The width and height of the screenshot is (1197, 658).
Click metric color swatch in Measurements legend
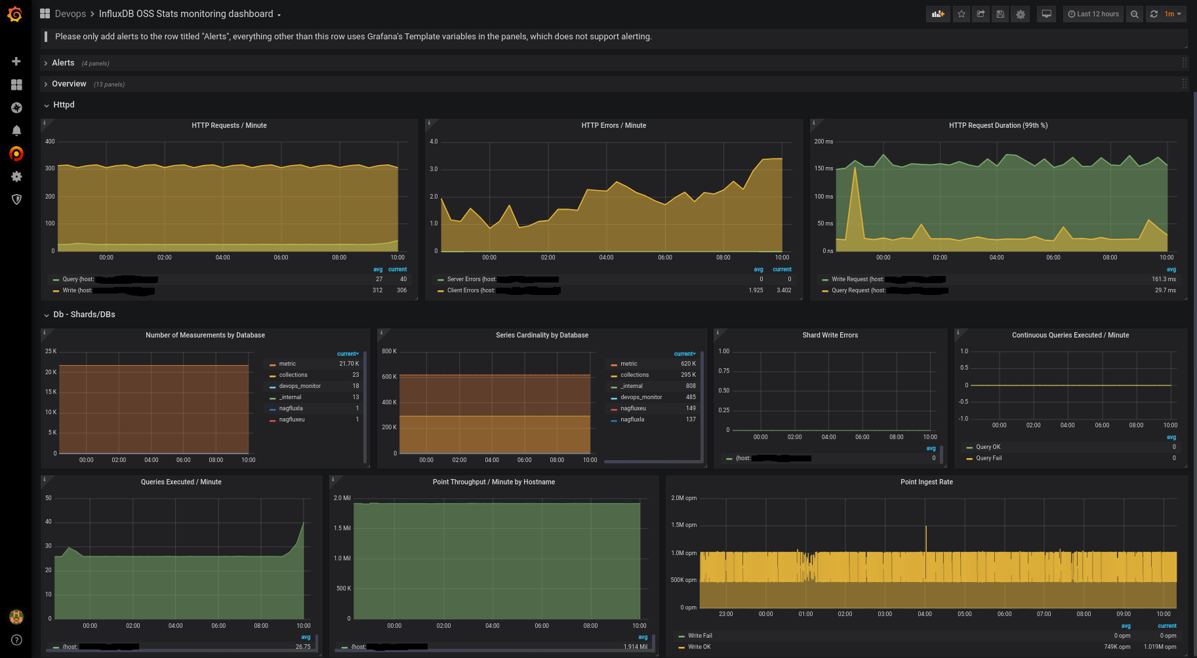click(x=272, y=364)
